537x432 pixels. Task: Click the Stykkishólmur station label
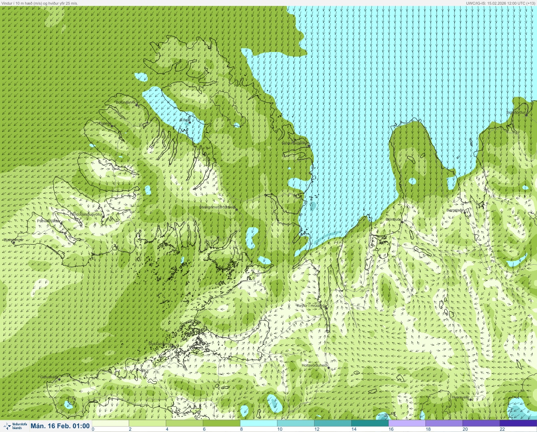click(x=160, y=344)
